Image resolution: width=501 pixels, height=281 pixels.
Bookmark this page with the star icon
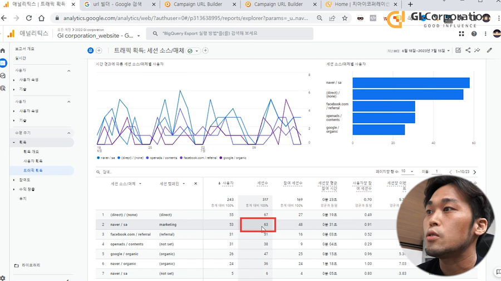345,18
